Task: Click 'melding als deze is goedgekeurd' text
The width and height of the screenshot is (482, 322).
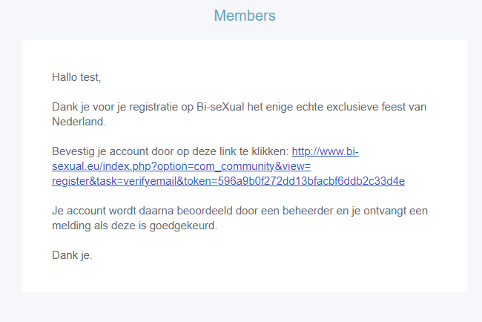Action: point(134,226)
